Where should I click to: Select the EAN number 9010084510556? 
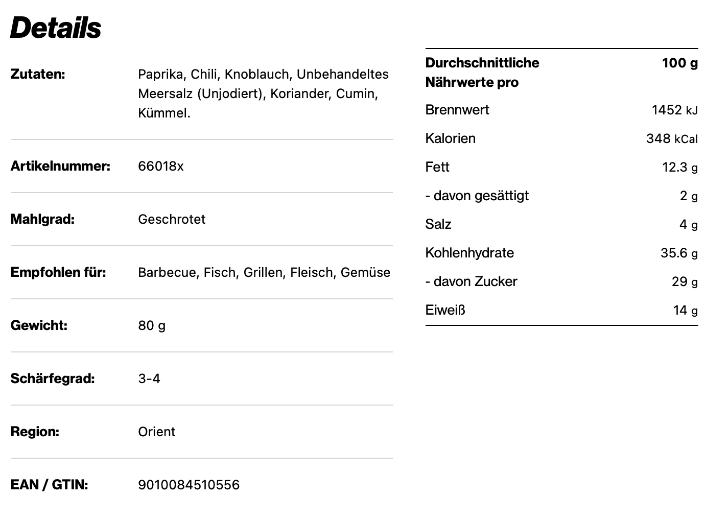click(x=189, y=485)
